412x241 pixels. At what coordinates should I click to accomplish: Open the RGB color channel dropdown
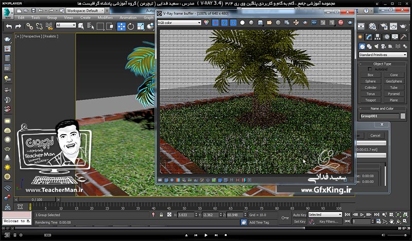(x=179, y=23)
